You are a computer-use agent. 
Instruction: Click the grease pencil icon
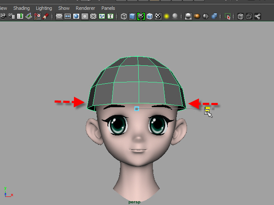(x=45, y=17)
